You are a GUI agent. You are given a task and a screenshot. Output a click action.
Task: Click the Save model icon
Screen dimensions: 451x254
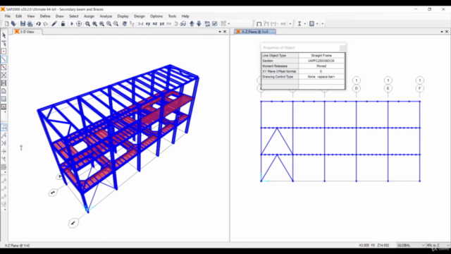pyautogui.click(x=23, y=24)
